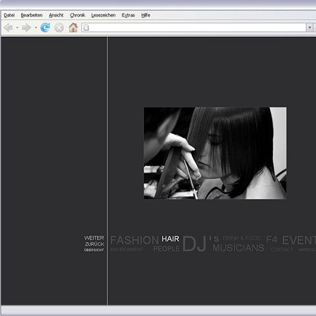Click the Forward arrow navigation button
The width and height of the screenshot is (316, 316).
pos(26,28)
